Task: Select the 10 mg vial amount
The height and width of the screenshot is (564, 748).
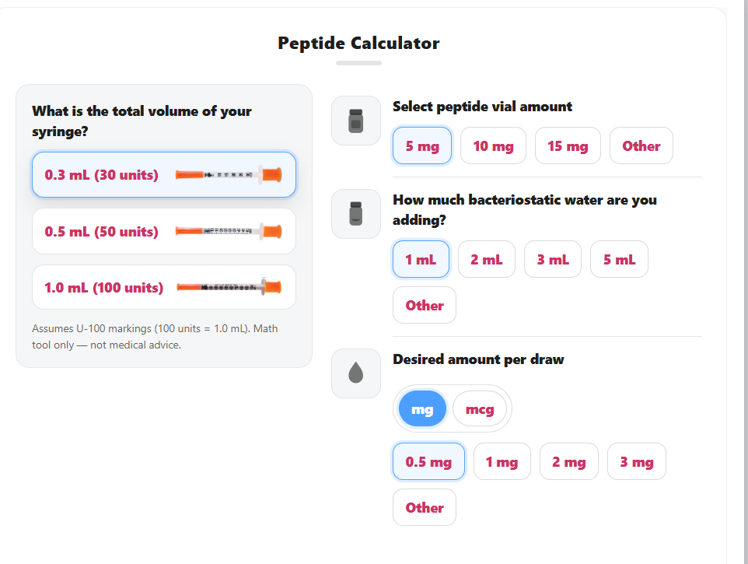Action: [x=493, y=146]
